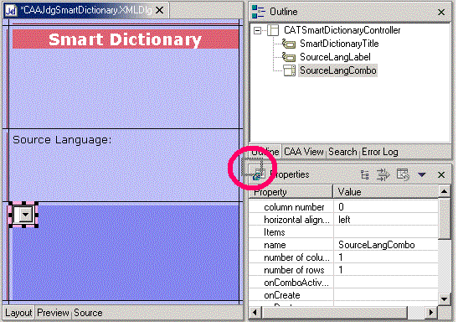The height and width of the screenshot is (322, 458).
Task: Edit the column number value 0
Action: pyautogui.click(x=386, y=207)
